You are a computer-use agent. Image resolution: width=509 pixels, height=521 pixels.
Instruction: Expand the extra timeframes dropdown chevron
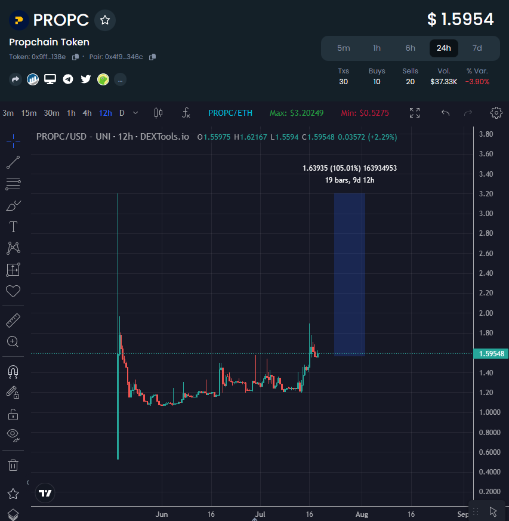[x=135, y=113]
